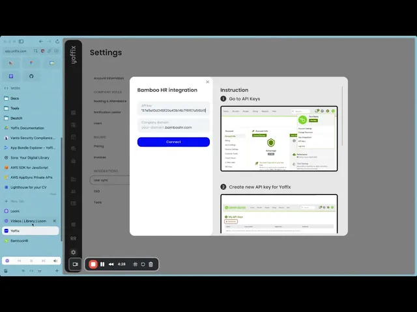Focus the Company domain field
417x312 pixels.
pyautogui.click(x=173, y=125)
